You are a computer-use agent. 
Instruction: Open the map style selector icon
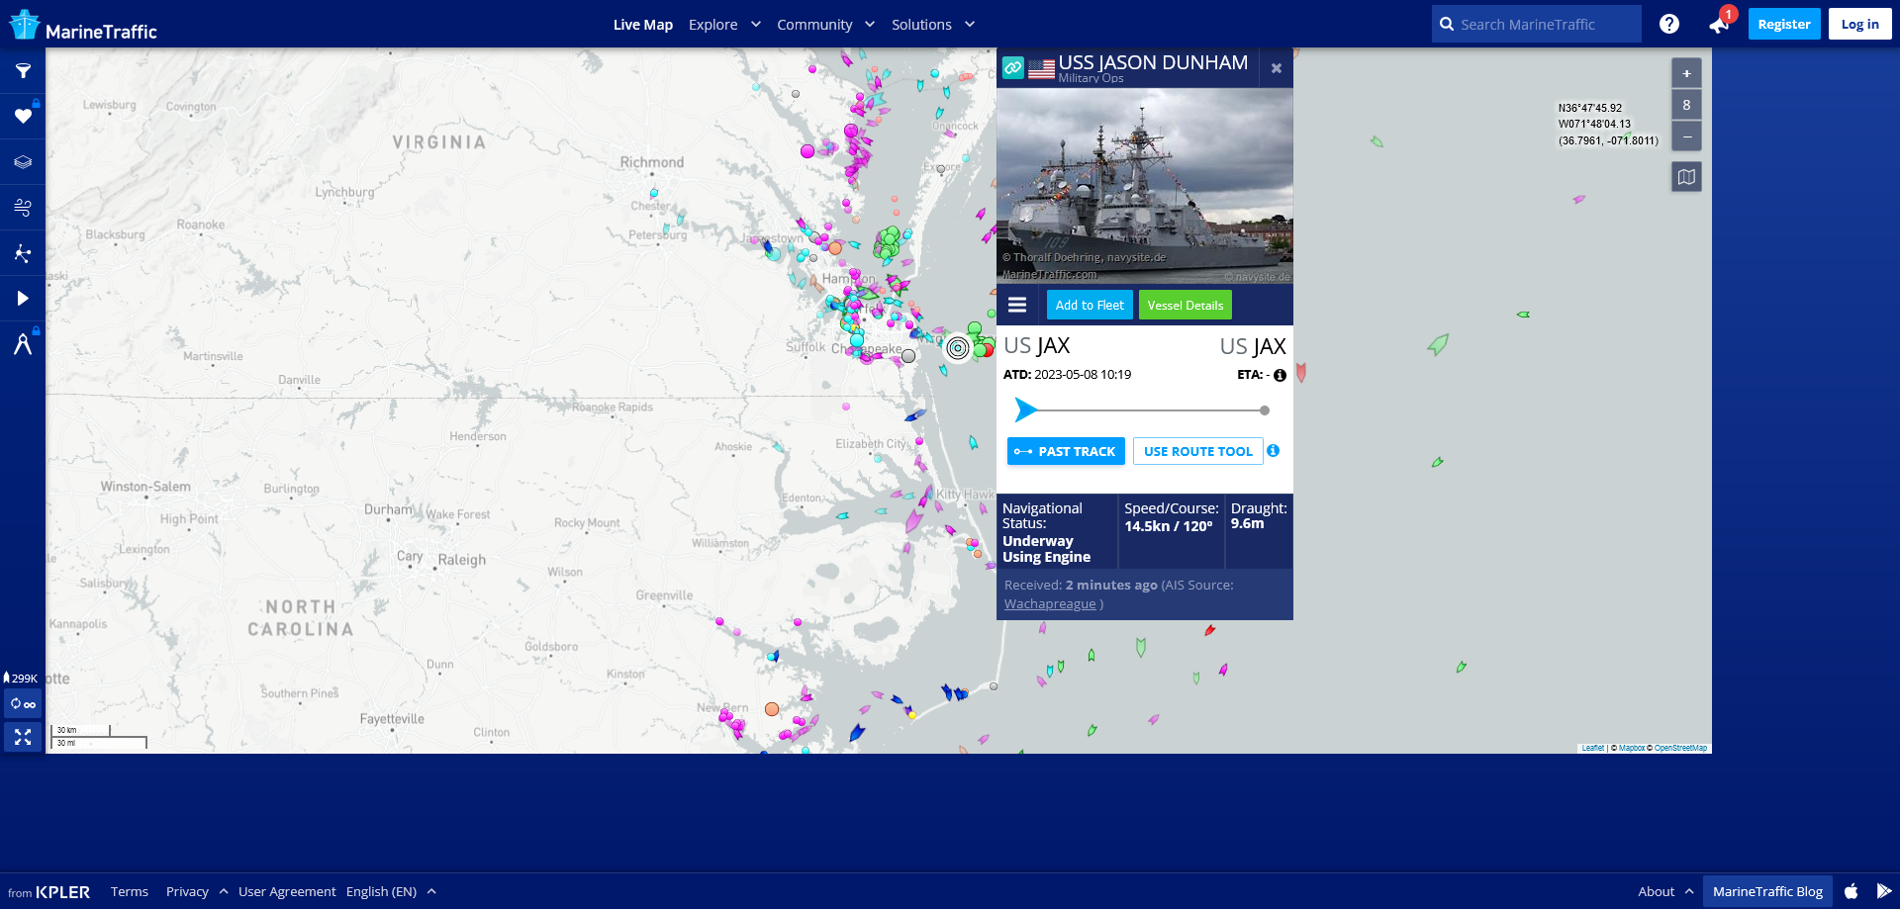point(1686,177)
